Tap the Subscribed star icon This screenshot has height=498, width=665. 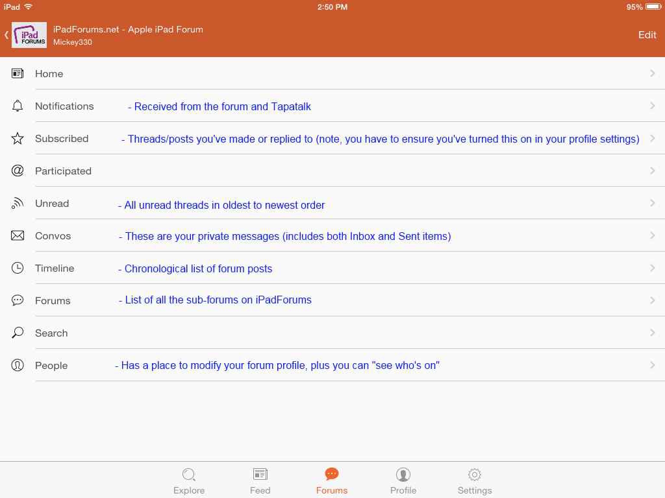point(18,138)
